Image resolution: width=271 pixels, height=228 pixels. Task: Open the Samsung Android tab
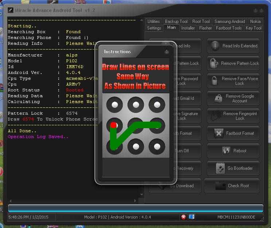(x=229, y=21)
